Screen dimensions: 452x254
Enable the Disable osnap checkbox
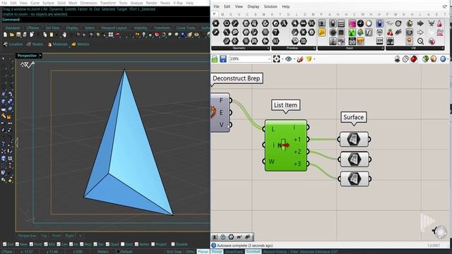(x=173, y=244)
